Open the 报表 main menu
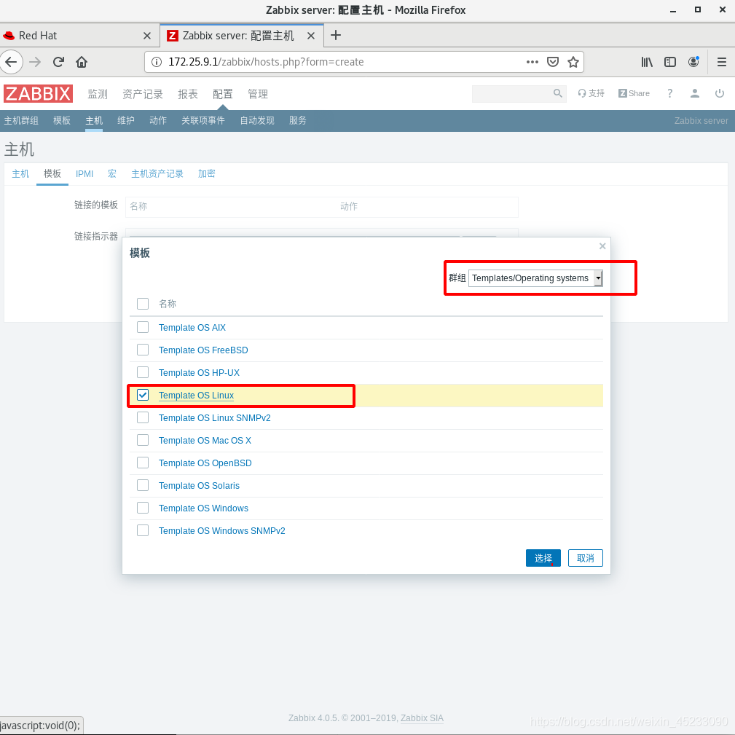Viewport: 735px width, 735px height. pyautogui.click(x=187, y=94)
